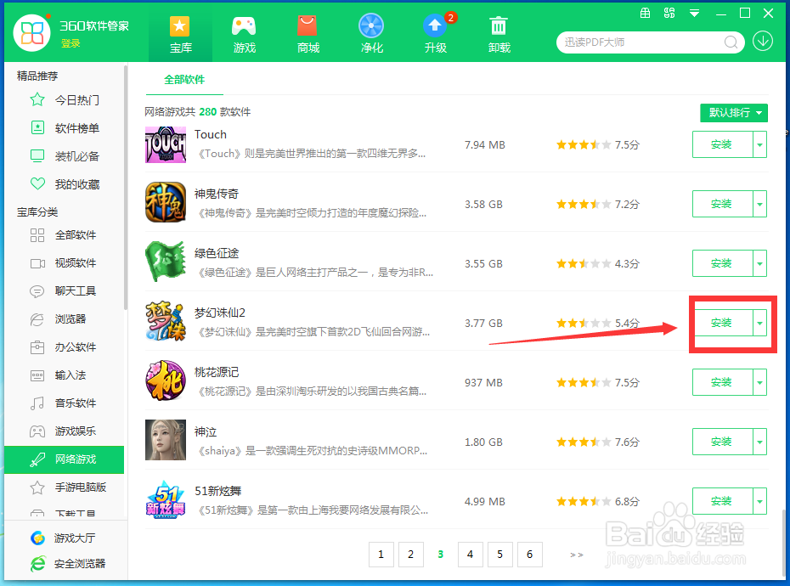Select 装机必备 in the sidebar

click(x=65, y=156)
